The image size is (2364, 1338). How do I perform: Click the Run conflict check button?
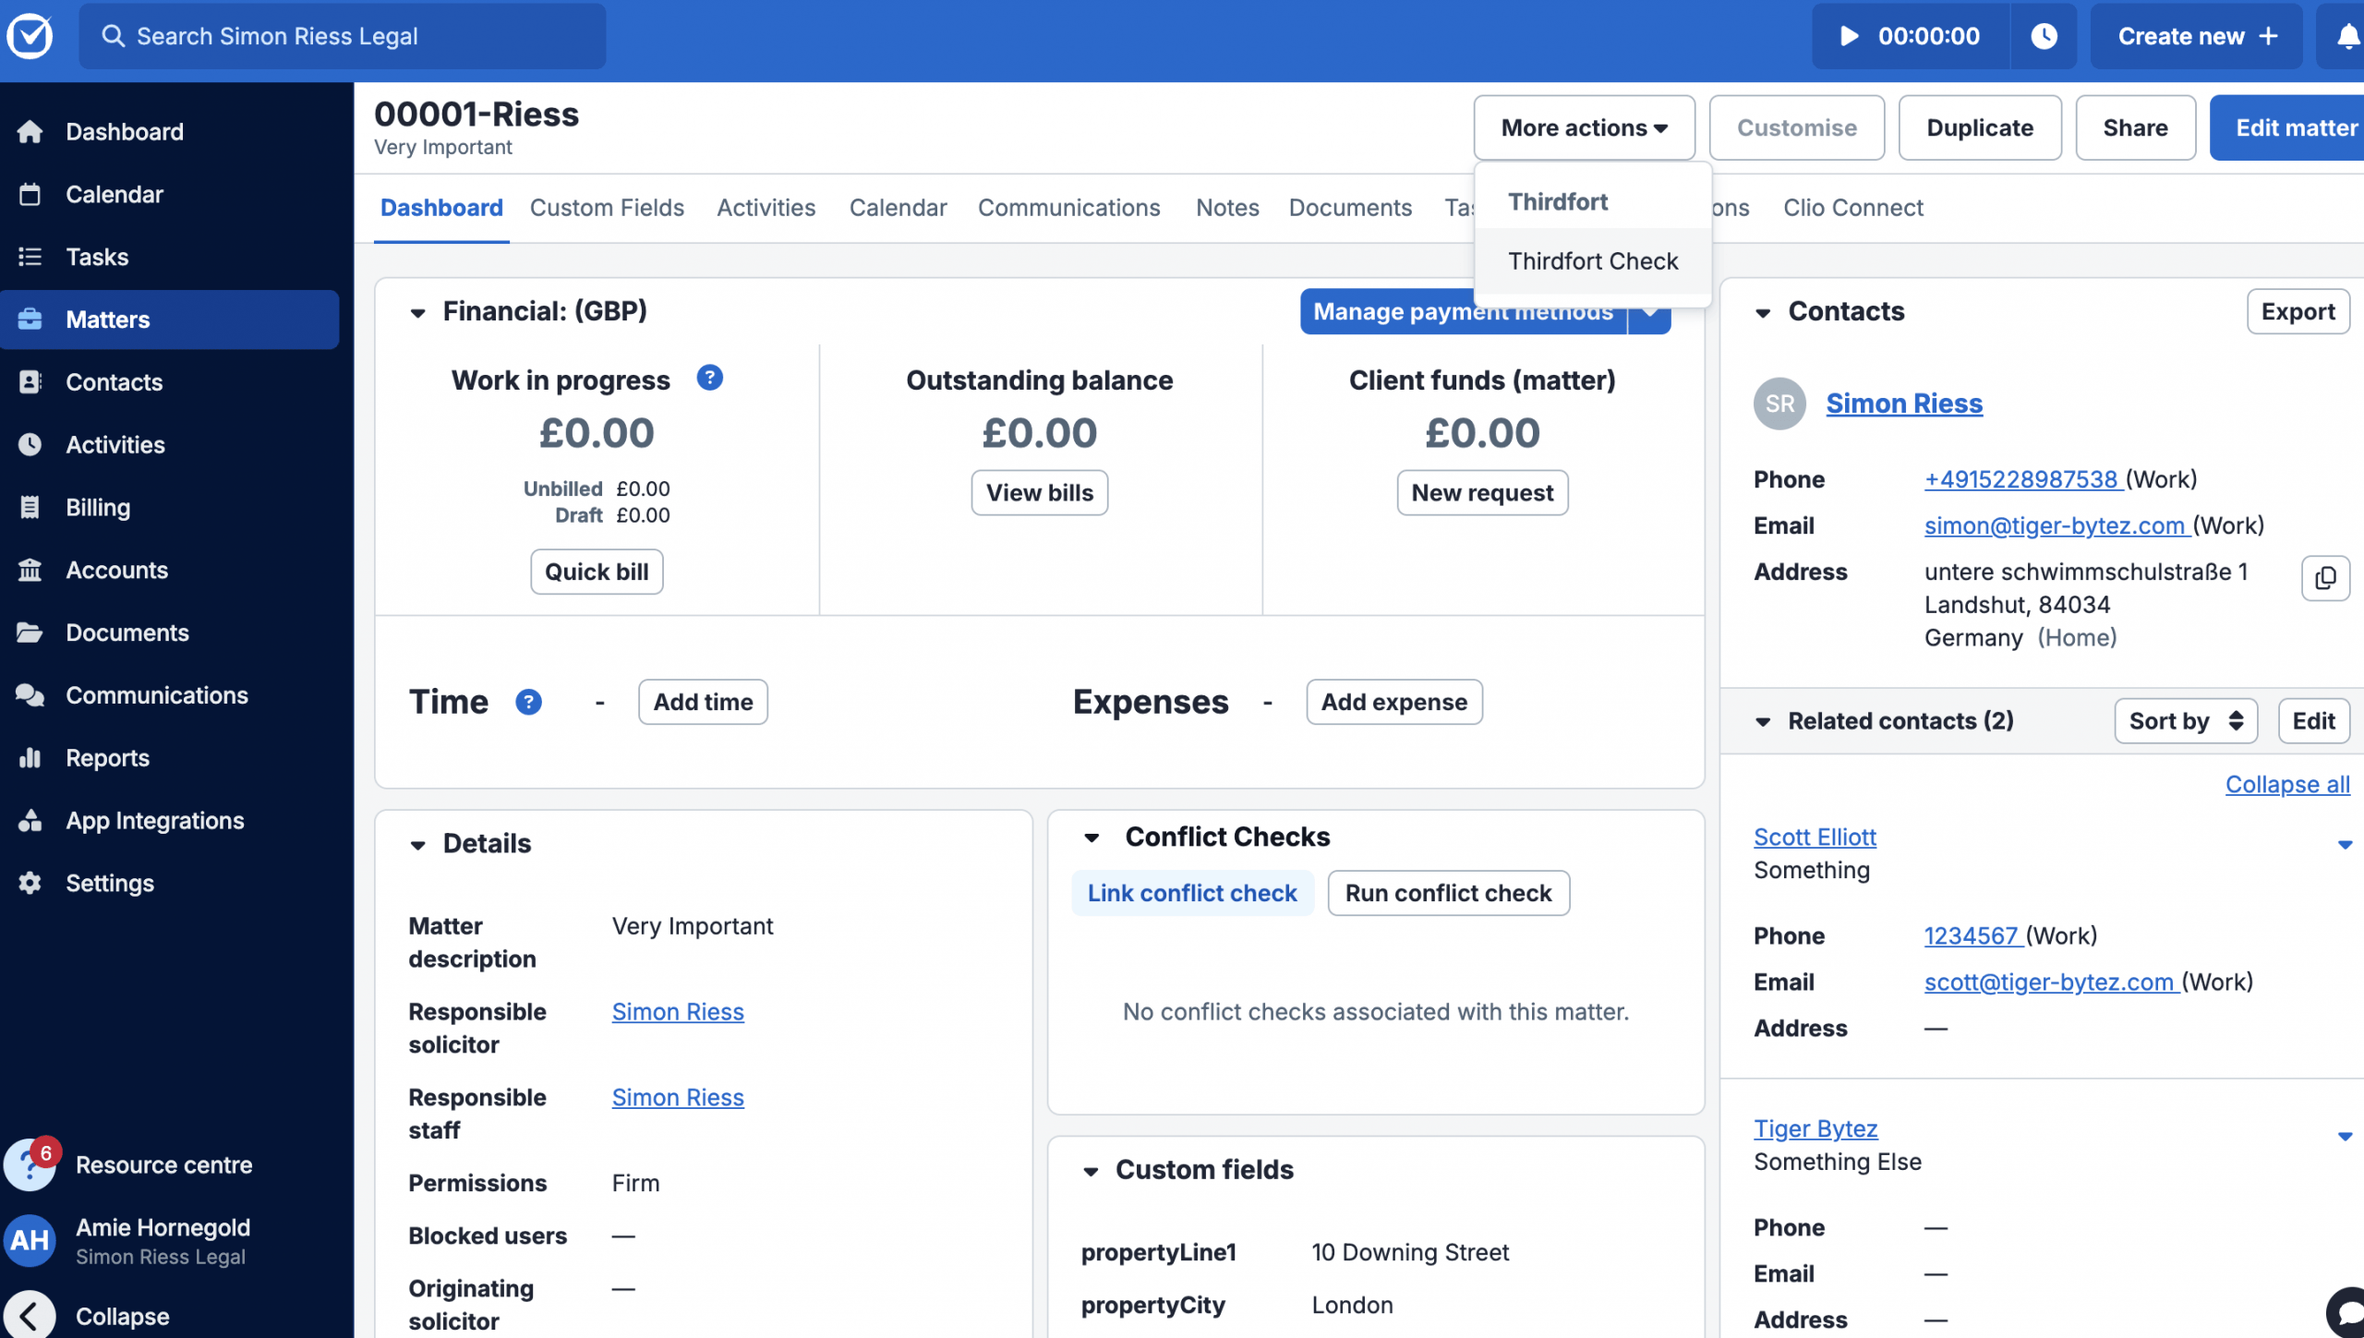[1448, 893]
